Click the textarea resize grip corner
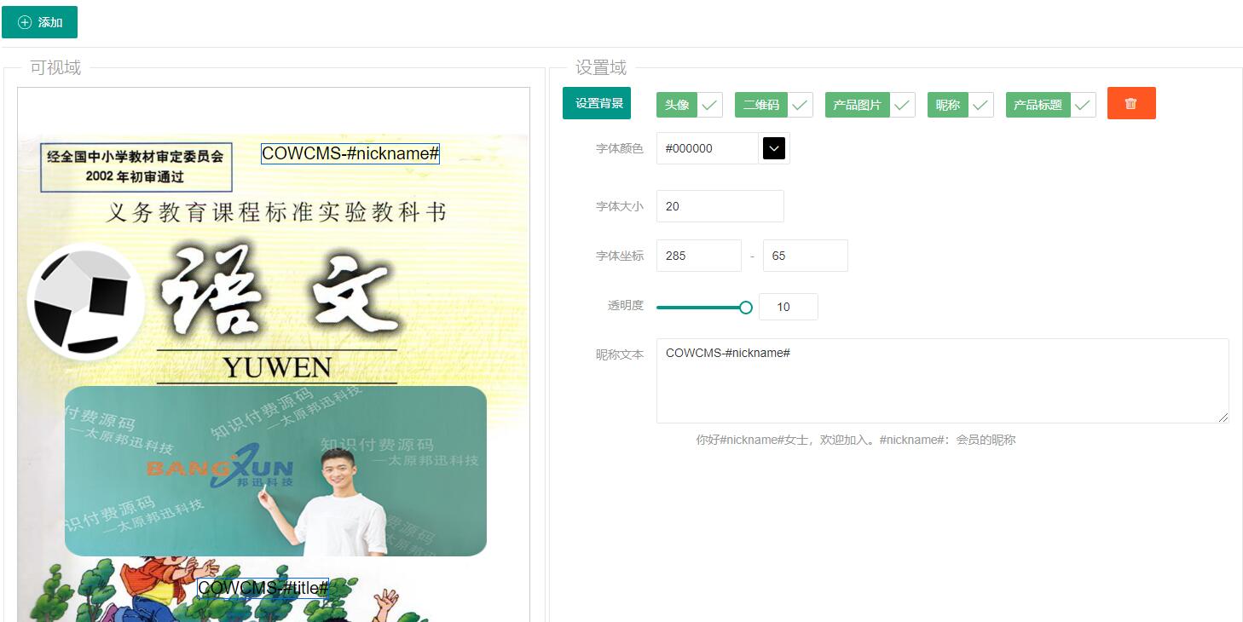1243x622 pixels. pos(1223,418)
